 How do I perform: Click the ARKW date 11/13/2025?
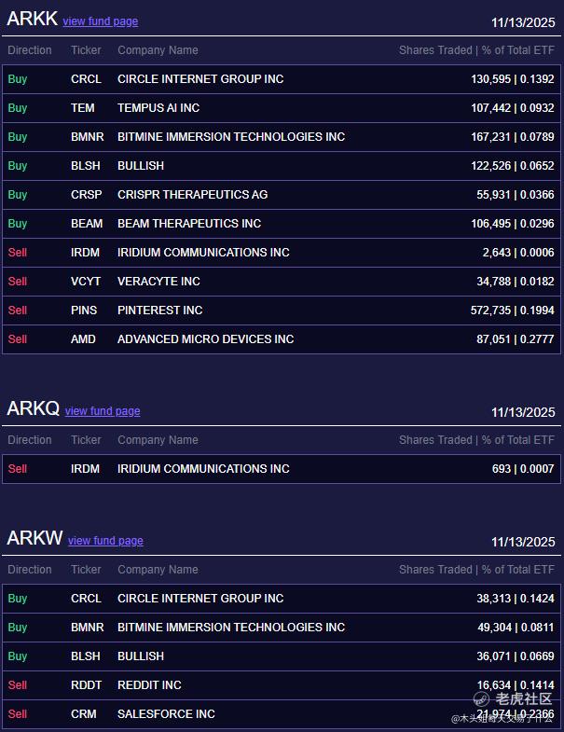[523, 542]
